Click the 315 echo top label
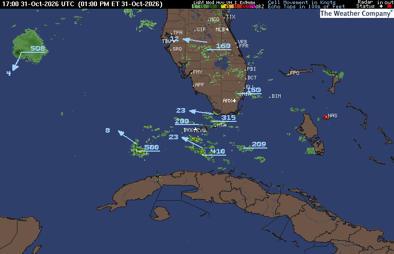 (228, 118)
